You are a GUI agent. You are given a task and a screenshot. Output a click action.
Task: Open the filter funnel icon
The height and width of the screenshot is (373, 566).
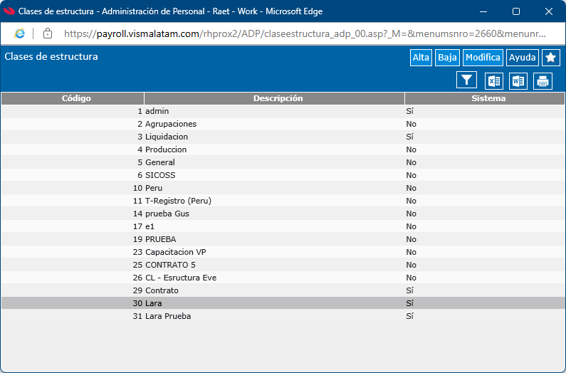[x=466, y=80]
